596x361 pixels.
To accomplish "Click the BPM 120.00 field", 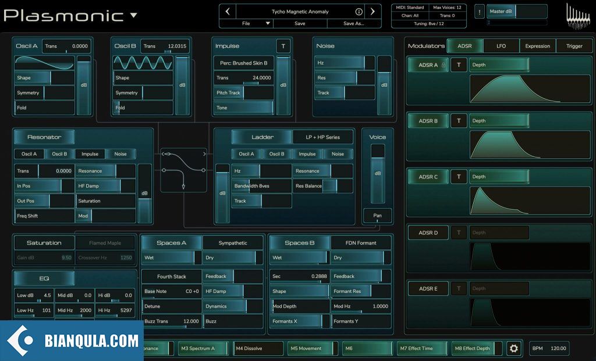I will pyautogui.click(x=549, y=348).
